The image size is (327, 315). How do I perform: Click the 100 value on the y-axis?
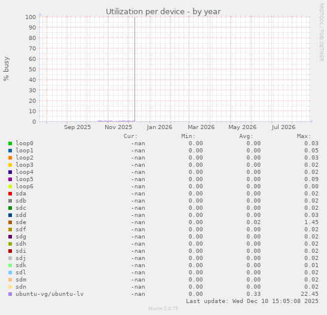tap(30, 17)
